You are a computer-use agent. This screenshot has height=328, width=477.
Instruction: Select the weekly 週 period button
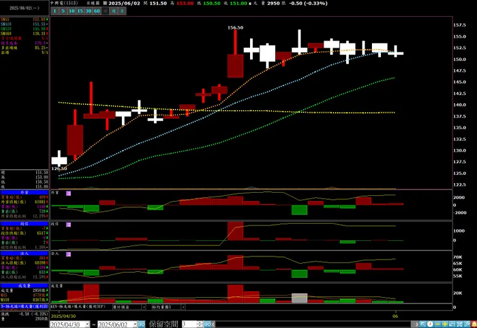[113, 11]
